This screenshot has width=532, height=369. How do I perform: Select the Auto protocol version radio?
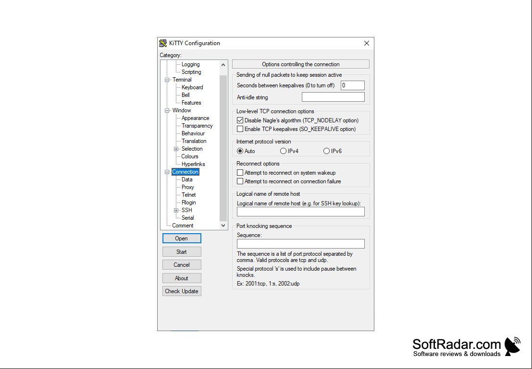[240, 151]
